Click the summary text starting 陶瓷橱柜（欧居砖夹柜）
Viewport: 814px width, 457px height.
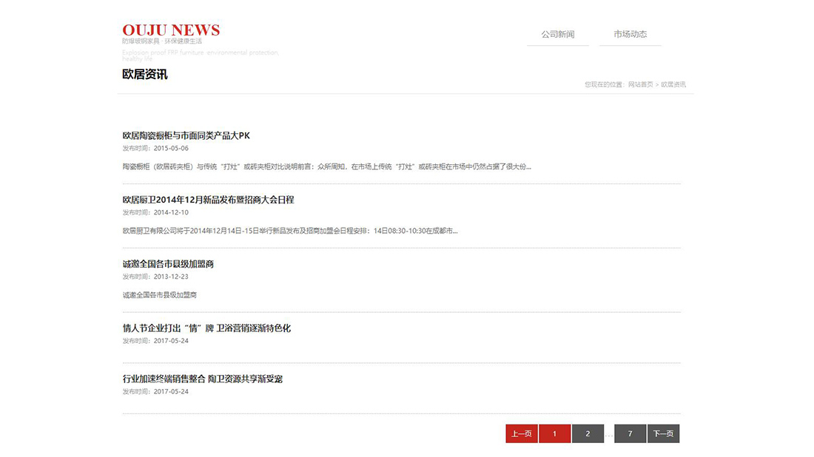(326, 167)
